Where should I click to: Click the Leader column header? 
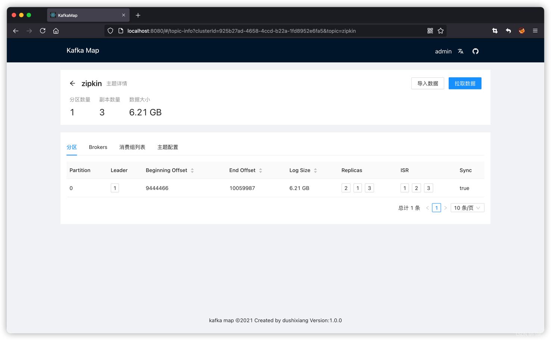point(119,170)
